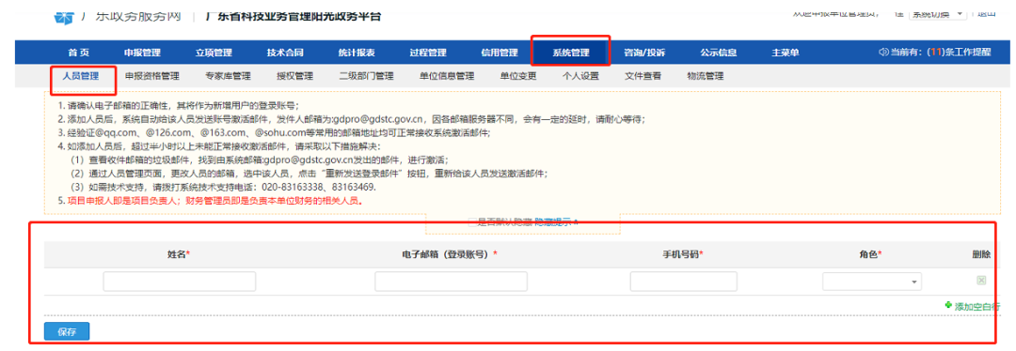Switch to the 物流管理 tab

pyautogui.click(x=705, y=76)
